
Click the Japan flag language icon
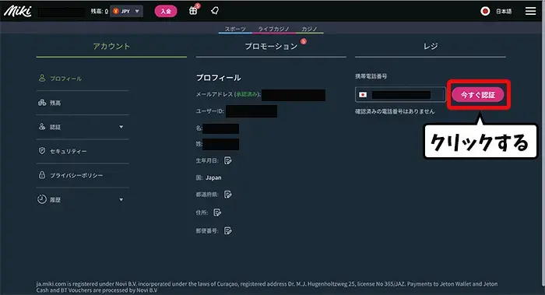(485, 11)
